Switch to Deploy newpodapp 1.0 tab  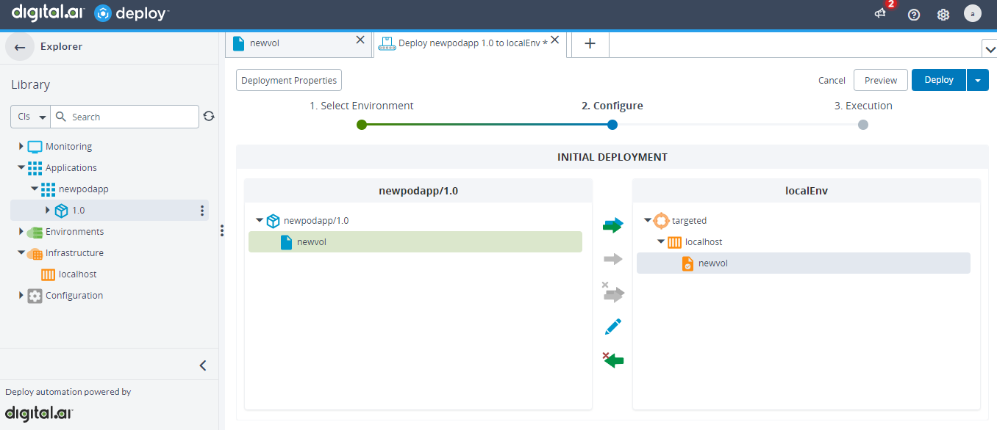coord(471,43)
